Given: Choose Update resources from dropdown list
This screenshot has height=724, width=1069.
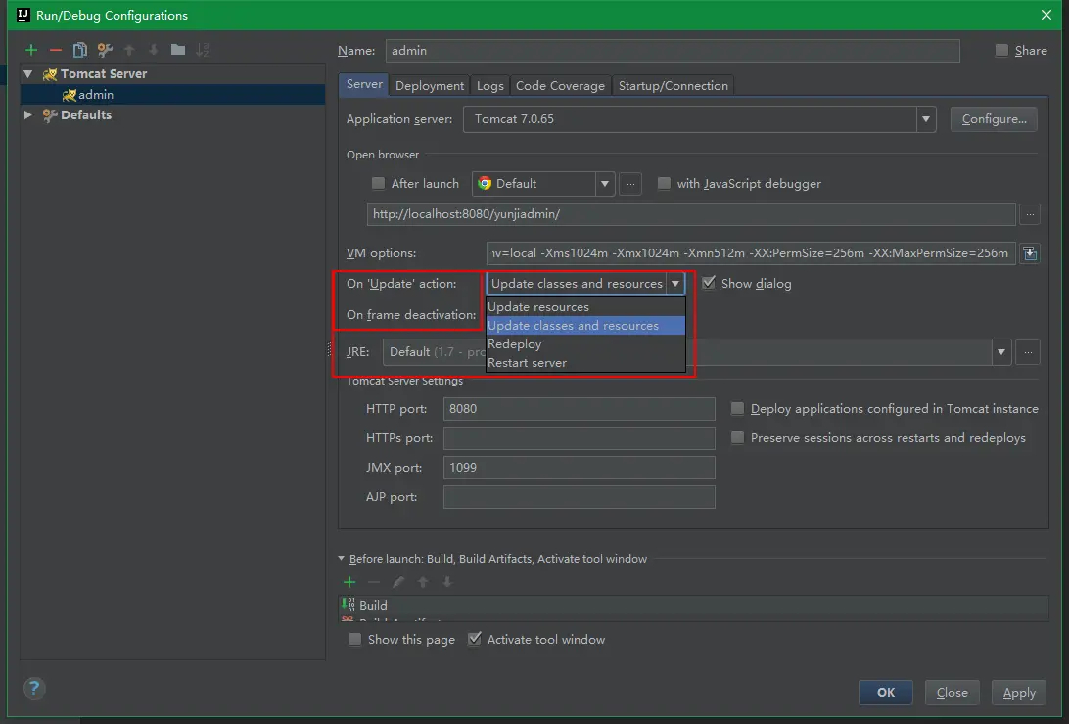Looking at the screenshot, I should 585,306.
